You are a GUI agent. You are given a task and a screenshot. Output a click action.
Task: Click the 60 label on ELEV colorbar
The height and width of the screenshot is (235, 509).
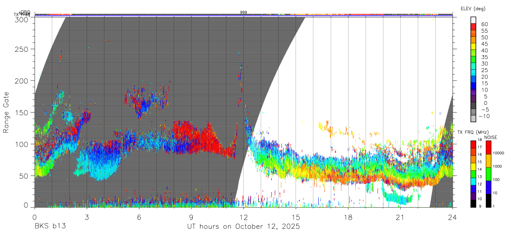click(x=484, y=24)
